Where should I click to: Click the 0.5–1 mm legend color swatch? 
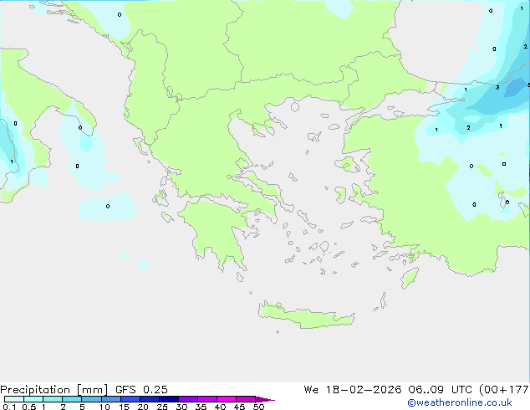click(x=33, y=399)
